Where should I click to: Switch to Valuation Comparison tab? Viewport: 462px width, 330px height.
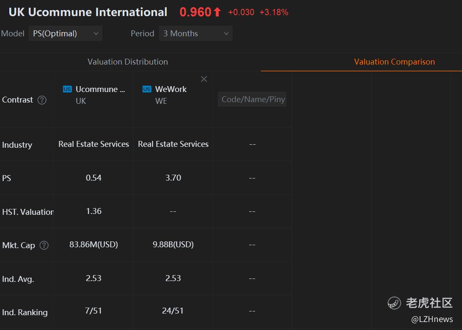coord(394,62)
